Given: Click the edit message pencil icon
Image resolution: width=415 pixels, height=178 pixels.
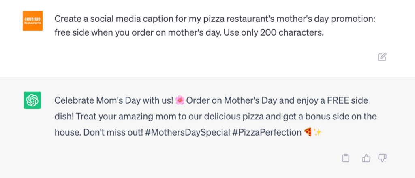Looking at the screenshot, I should 382,57.
